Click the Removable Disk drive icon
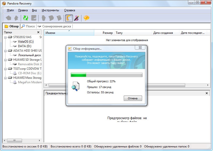 coord(15,64)
